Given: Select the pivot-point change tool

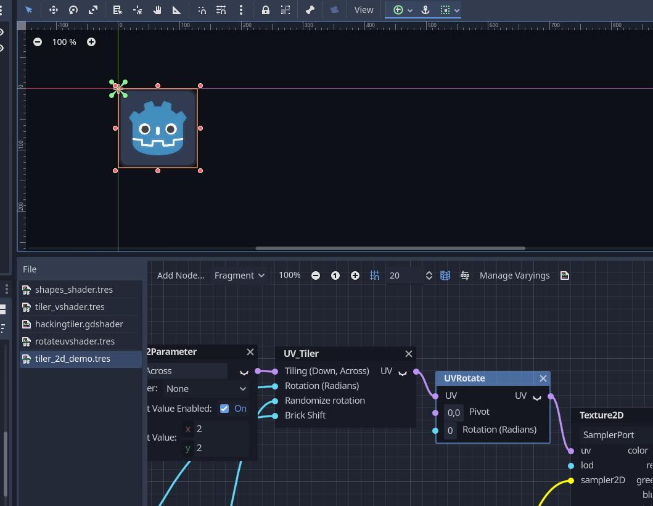Looking at the screenshot, I should [x=138, y=10].
